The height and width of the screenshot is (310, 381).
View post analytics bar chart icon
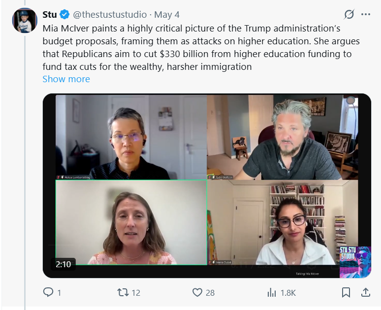(x=272, y=292)
